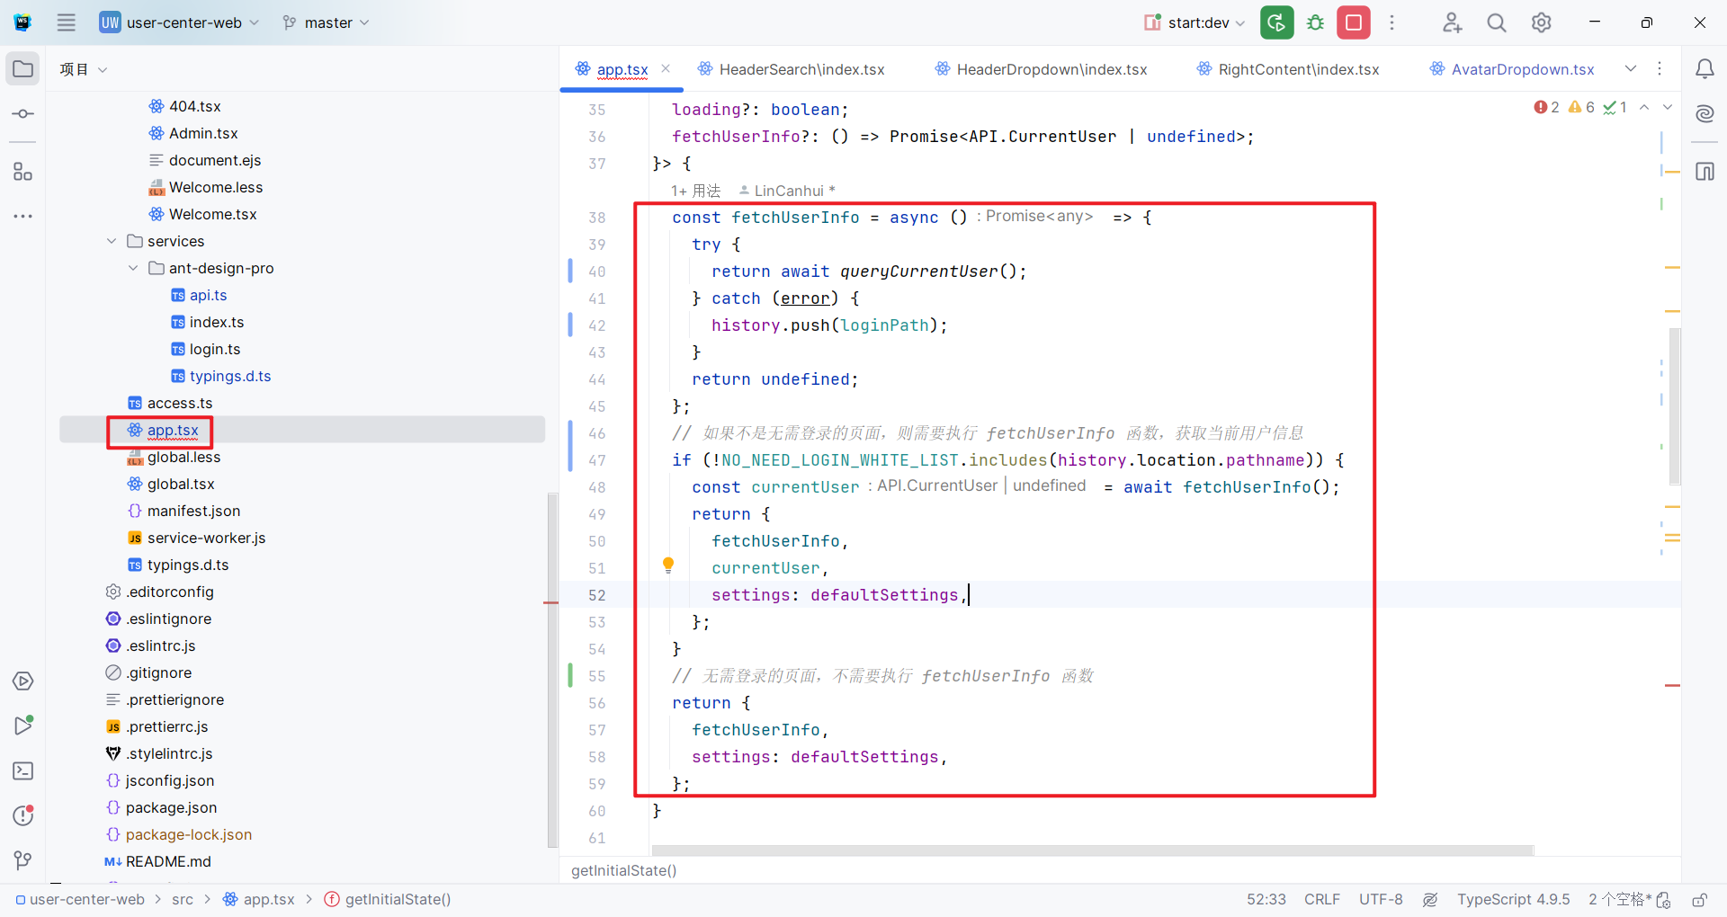Open Search Everywhere magnifier icon
1727x917 pixels.
(x=1497, y=22)
